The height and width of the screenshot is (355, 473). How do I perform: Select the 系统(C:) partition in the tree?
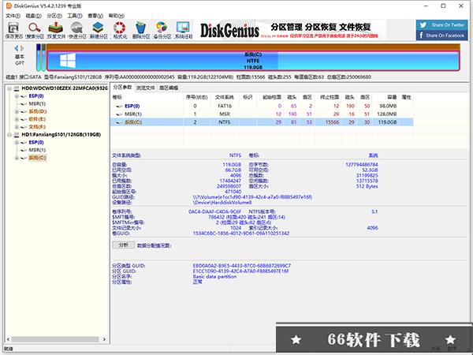click(37, 158)
